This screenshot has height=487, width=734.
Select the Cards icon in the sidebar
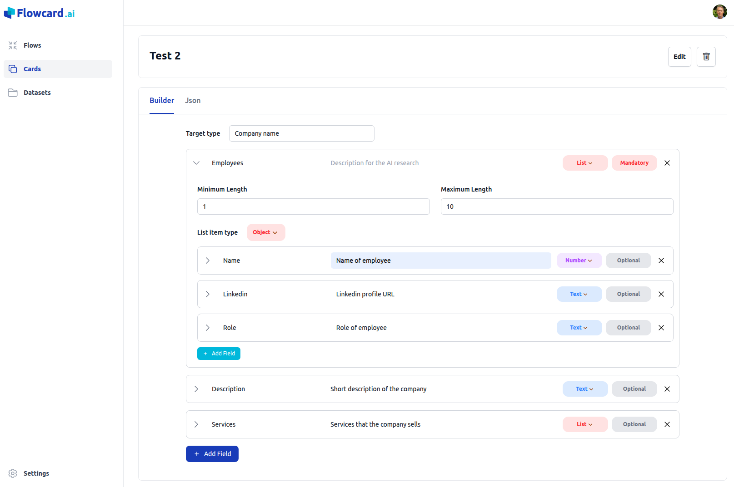click(x=12, y=69)
